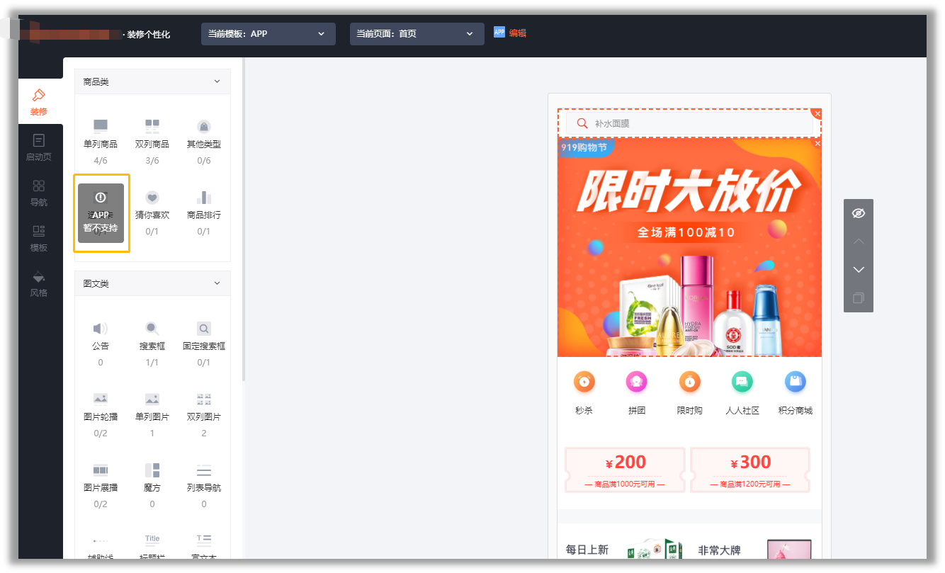Tap the 秒杀 icon in preview
Image resolution: width=945 pixels, height=573 pixels.
584,382
